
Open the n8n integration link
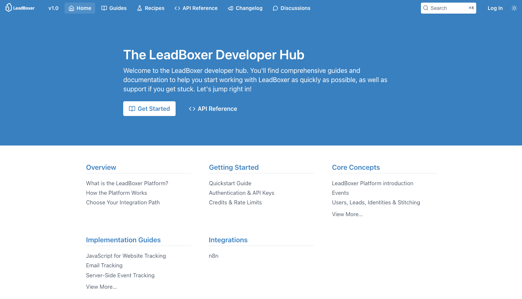coord(214,256)
